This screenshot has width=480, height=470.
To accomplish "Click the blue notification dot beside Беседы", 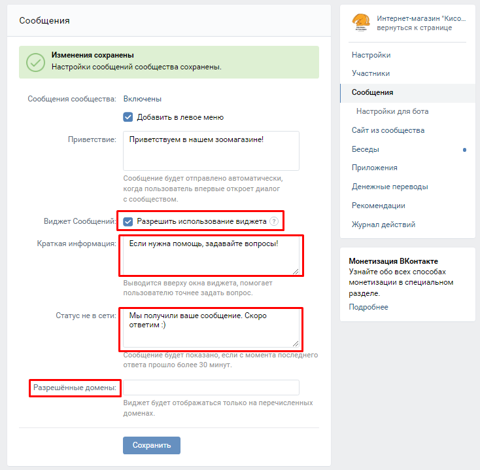I will [x=464, y=149].
